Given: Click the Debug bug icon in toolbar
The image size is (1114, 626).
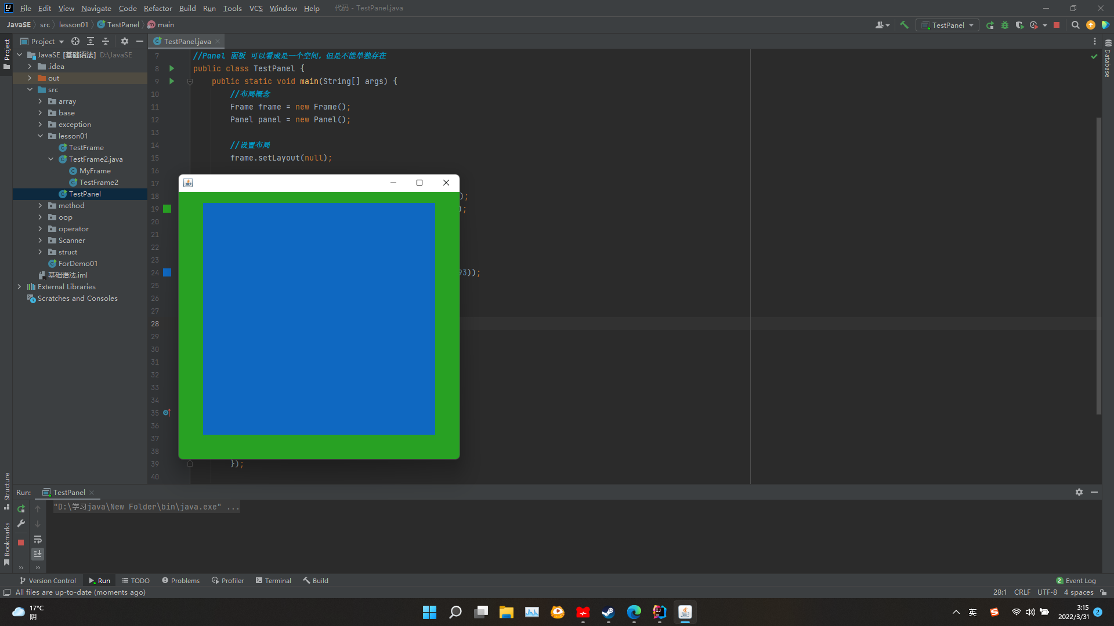Looking at the screenshot, I should click(x=1005, y=25).
